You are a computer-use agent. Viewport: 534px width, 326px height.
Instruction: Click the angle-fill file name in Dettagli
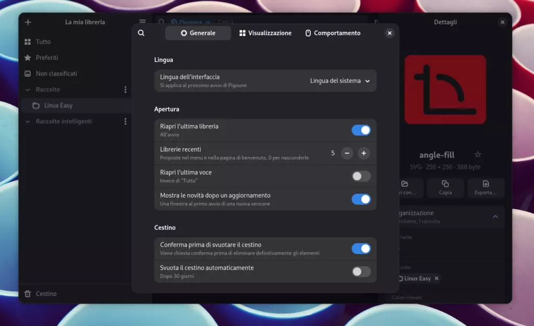tap(436, 155)
